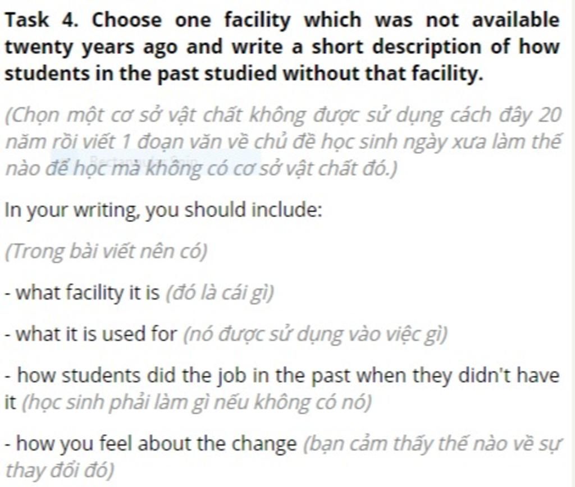Click the bullet '- how you feel about the change'
Viewport: 575px width, 487px height.
coord(150,444)
